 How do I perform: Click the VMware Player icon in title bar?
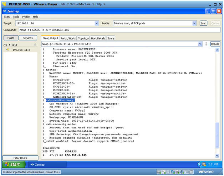point(4,4)
